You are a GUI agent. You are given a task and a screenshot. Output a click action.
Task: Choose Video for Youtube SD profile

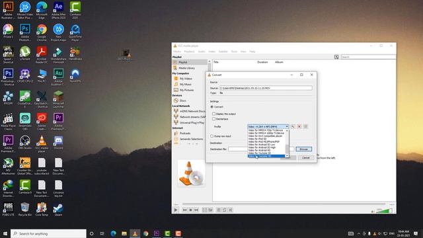266,153
